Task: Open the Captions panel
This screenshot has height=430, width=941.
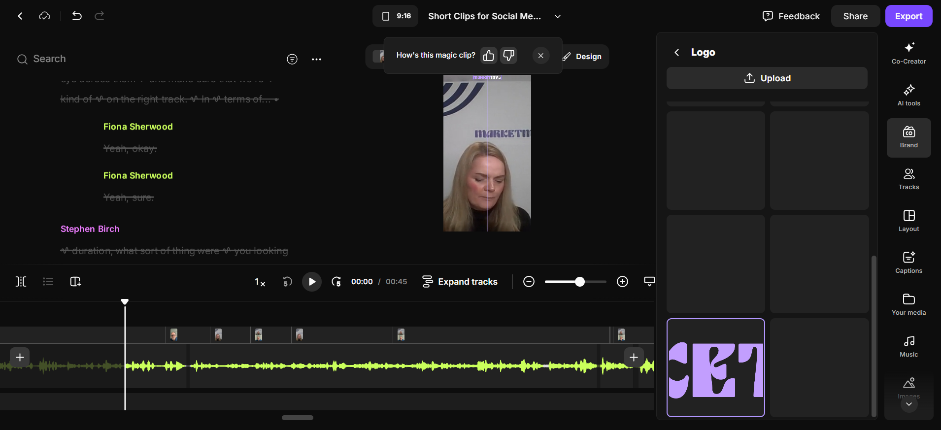Action: tap(908, 263)
